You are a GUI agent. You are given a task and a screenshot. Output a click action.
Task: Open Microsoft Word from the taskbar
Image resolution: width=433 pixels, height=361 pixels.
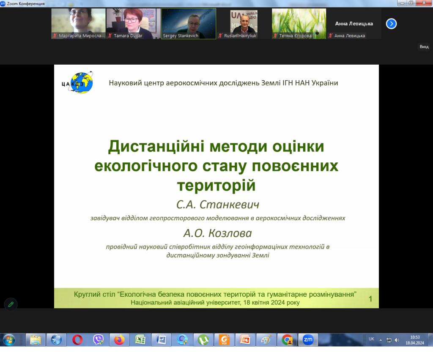[x=162, y=339]
